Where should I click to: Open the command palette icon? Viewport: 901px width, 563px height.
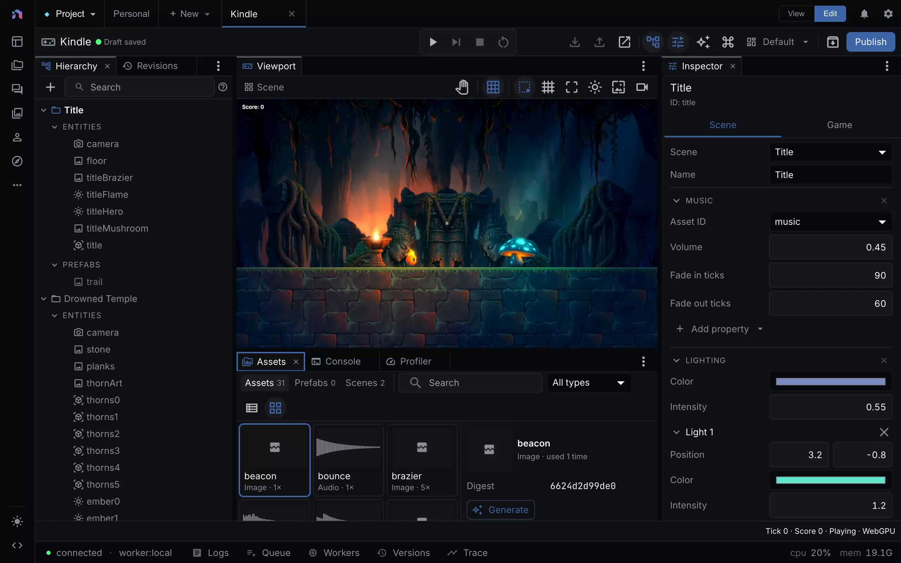pos(728,42)
